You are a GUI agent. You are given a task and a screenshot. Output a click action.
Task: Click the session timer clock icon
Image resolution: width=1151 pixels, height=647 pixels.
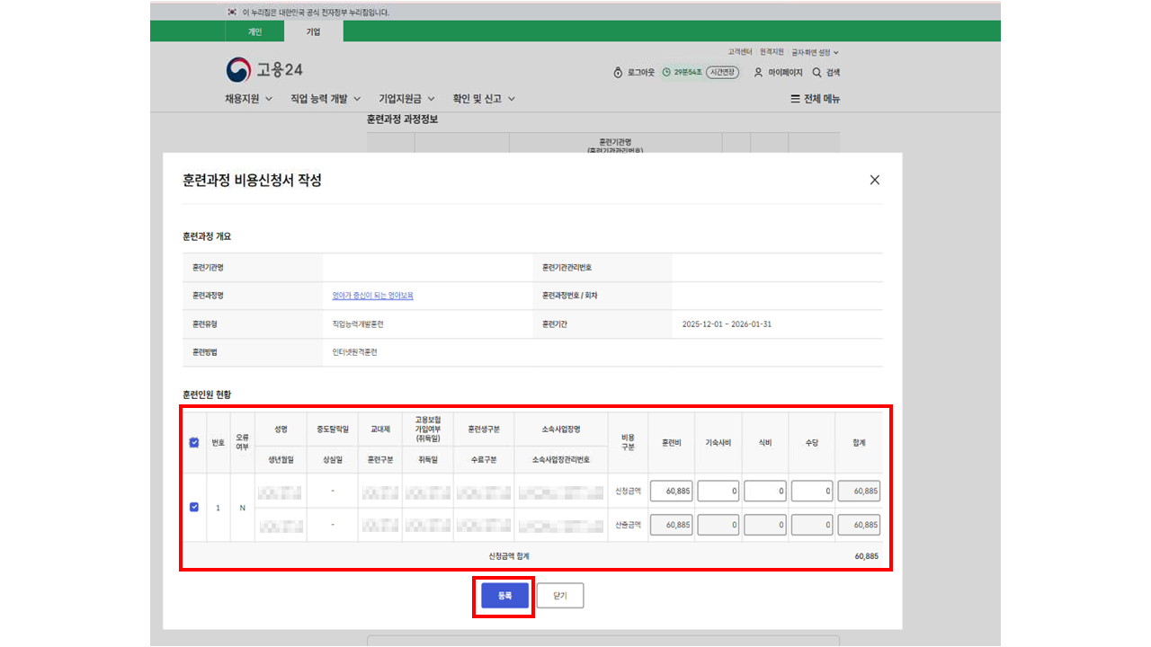click(666, 73)
